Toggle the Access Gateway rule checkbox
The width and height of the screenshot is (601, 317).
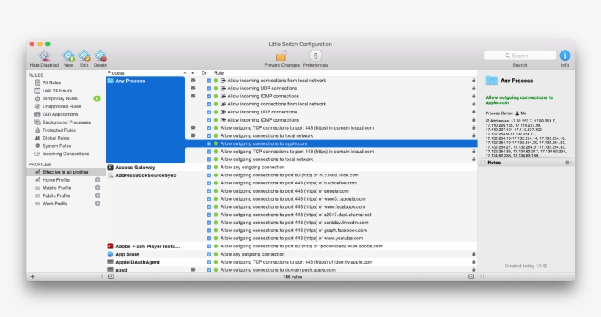click(209, 167)
